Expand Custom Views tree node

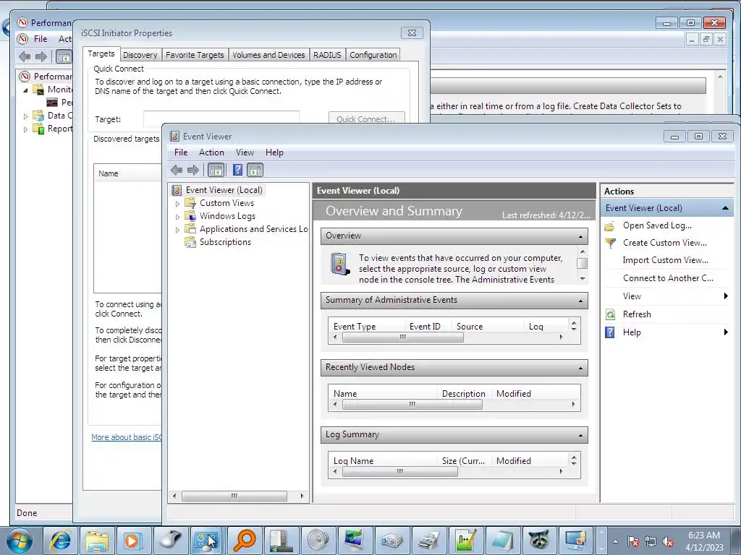pos(178,204)
